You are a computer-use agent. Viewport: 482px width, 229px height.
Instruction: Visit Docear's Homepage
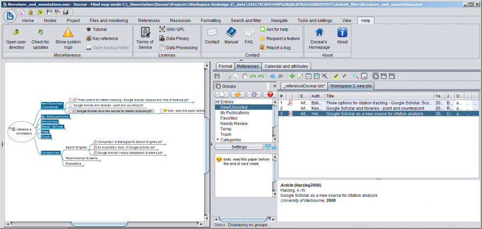(x=319, y=39)
